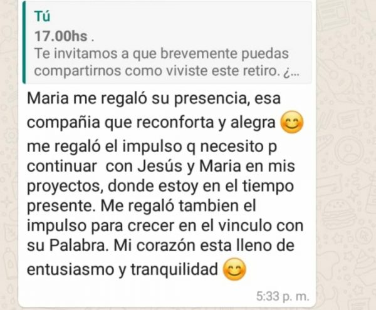
Task: Click the text "compañia que reconforta y alegra"
Action: (x=151, y=123)
